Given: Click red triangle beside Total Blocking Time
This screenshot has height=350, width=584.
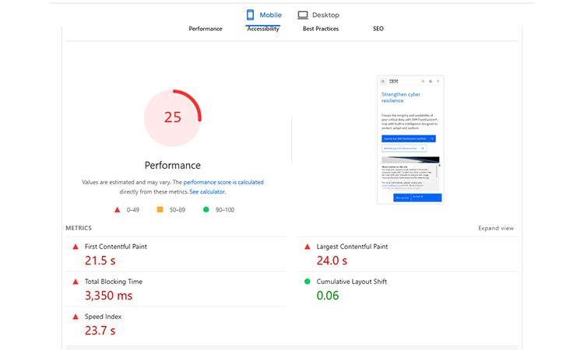Looking at the screenshot, I should (76, 282).
